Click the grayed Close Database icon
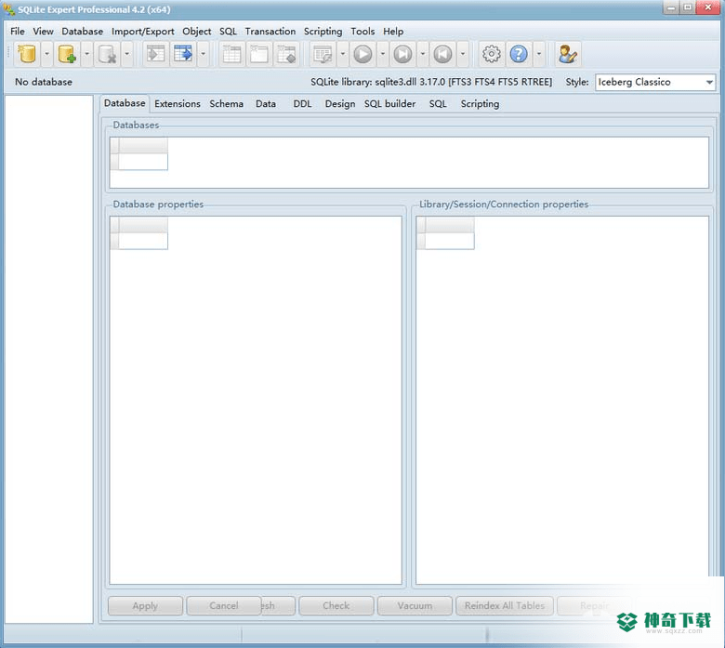 pos(107,54)
